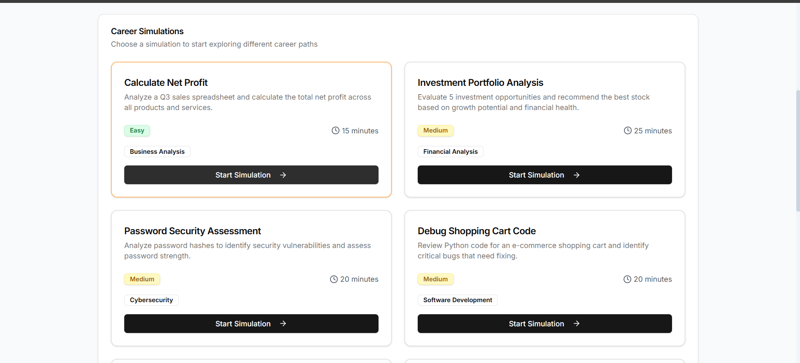This screenshot has width=800, height=363.
Task: Click the page vertical scrollbar thumb
Action: (798, 151)
